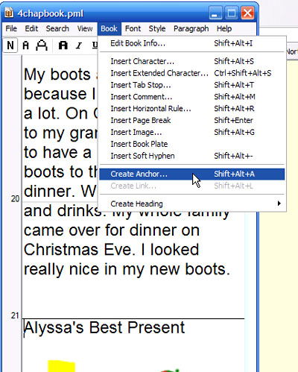Open the Style menu
The width and height of the screenshot is (298, 372).
tap(157, 28)
